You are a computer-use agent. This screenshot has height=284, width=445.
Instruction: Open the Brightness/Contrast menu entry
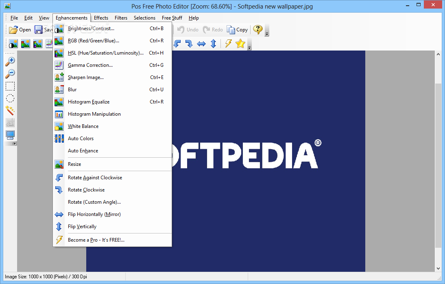click(112, 29)
